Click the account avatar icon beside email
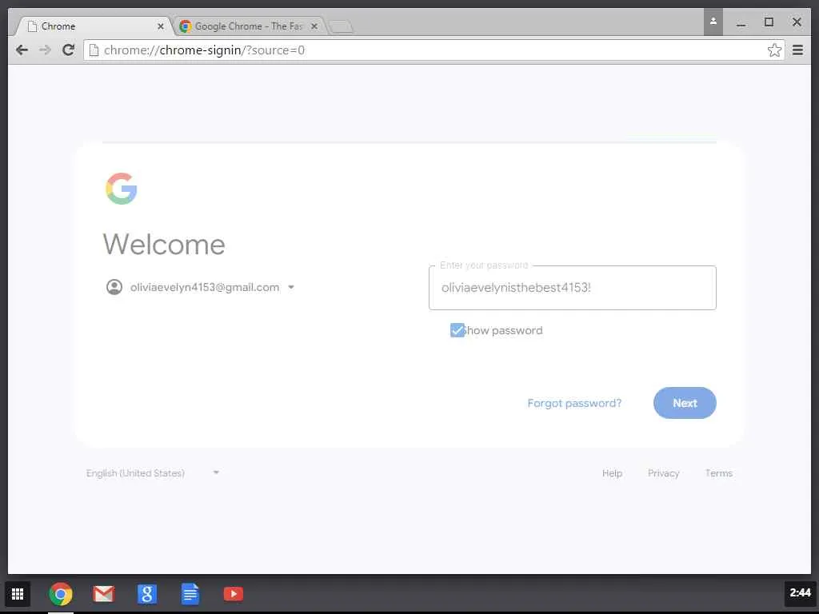The width and height of the screenshot is (819, 614). pos(114,287)
